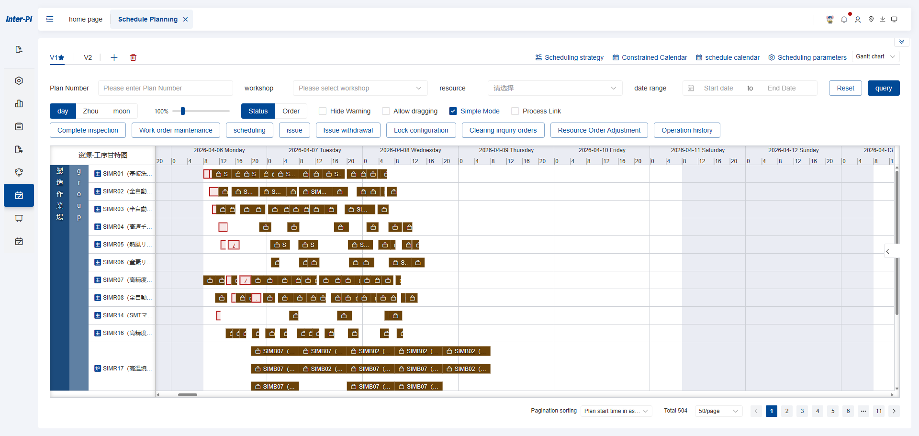This screenshot has height=436, width=919.
Task: Switch time scale to Zhou
Action: click(90, 111)
